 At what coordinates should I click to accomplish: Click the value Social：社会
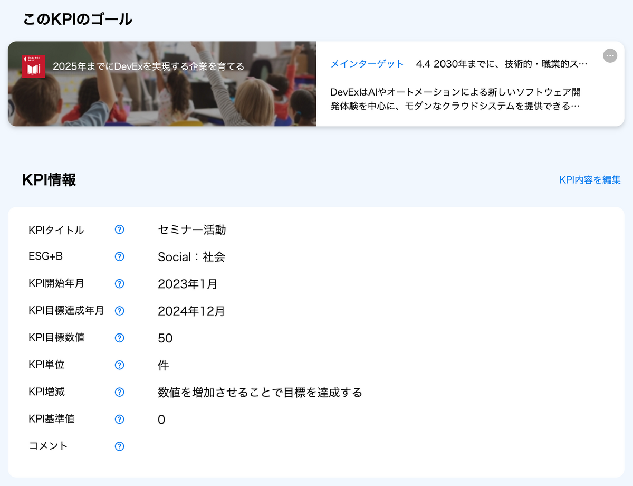(x=191, y=257)
